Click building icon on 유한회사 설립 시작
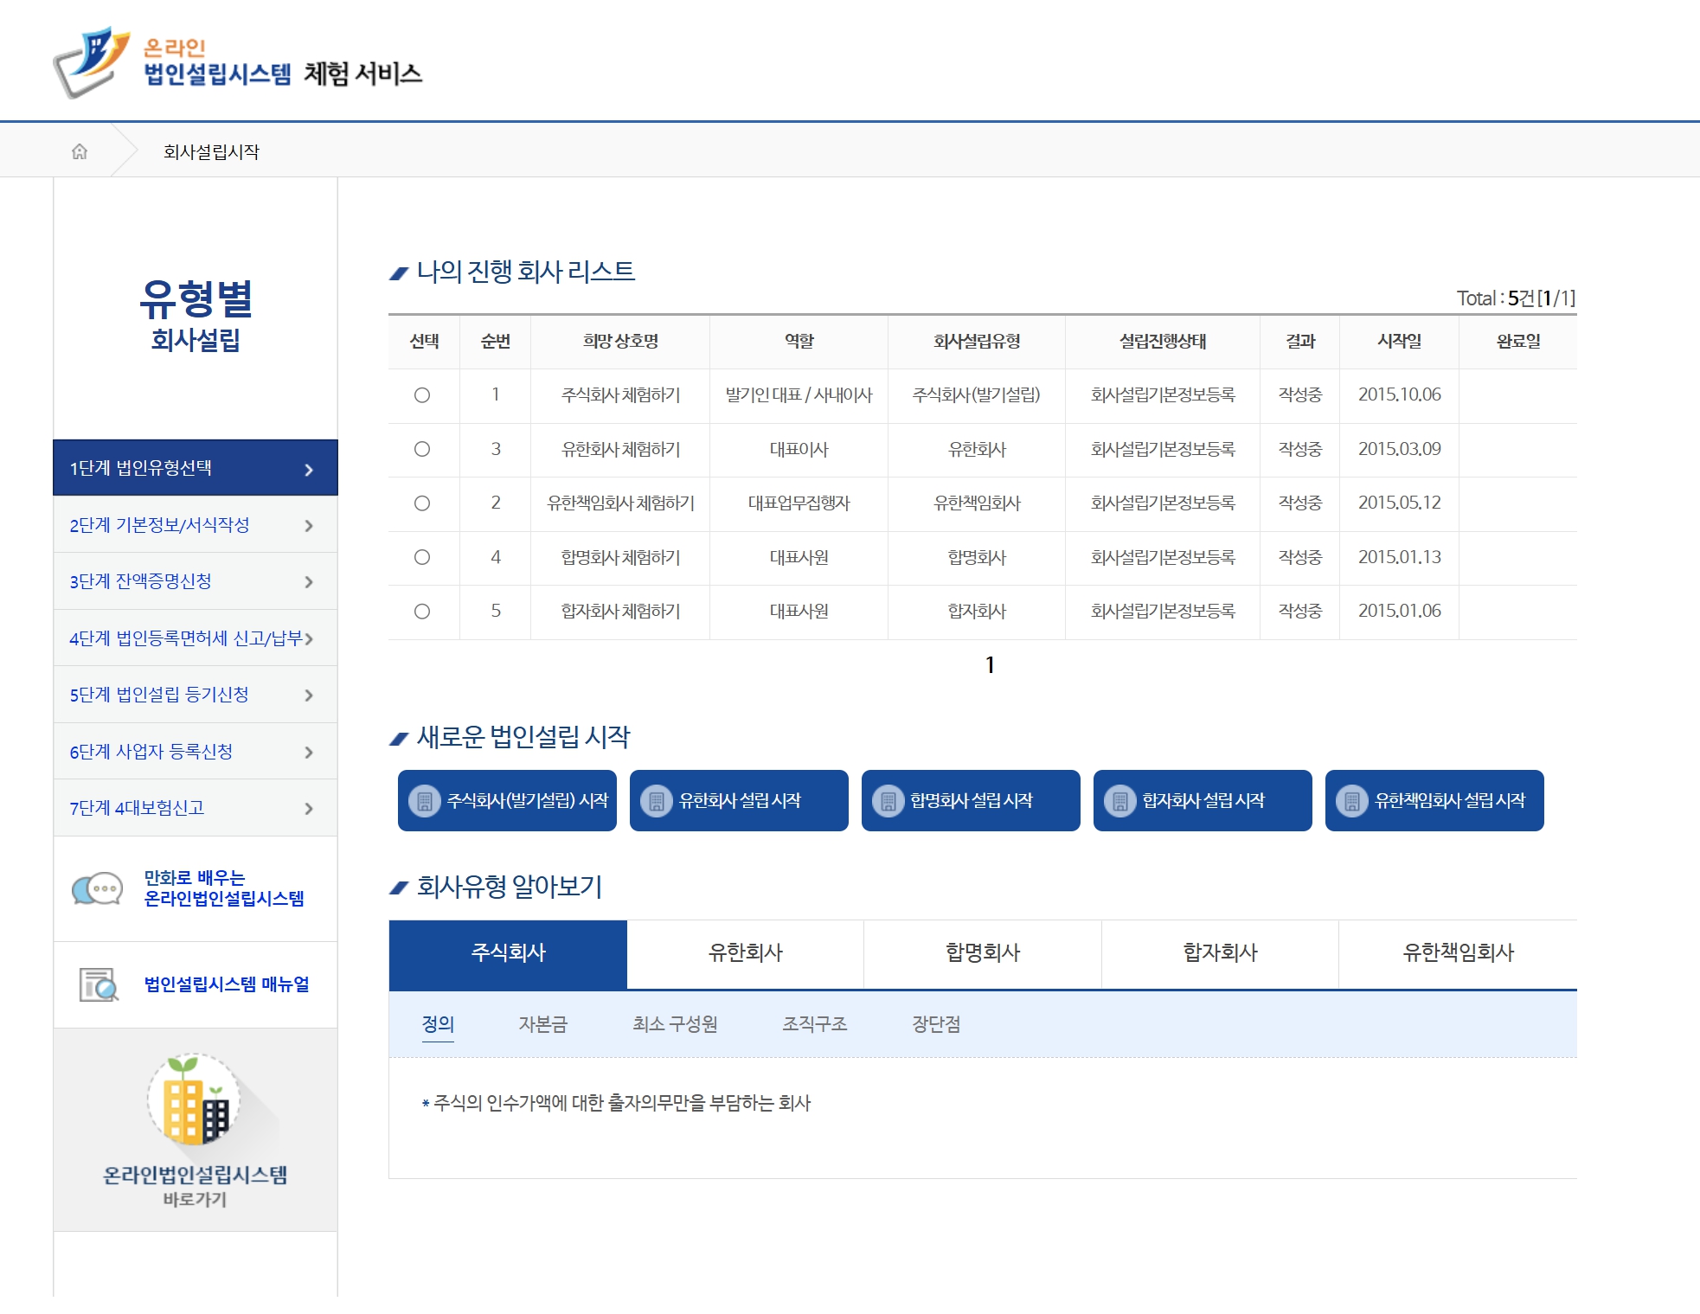The height and width of the screenshot is (1314, 1700). point(657,801)
